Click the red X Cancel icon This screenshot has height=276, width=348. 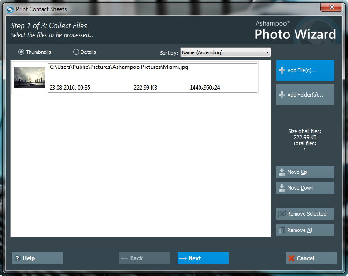click(291, 258)
